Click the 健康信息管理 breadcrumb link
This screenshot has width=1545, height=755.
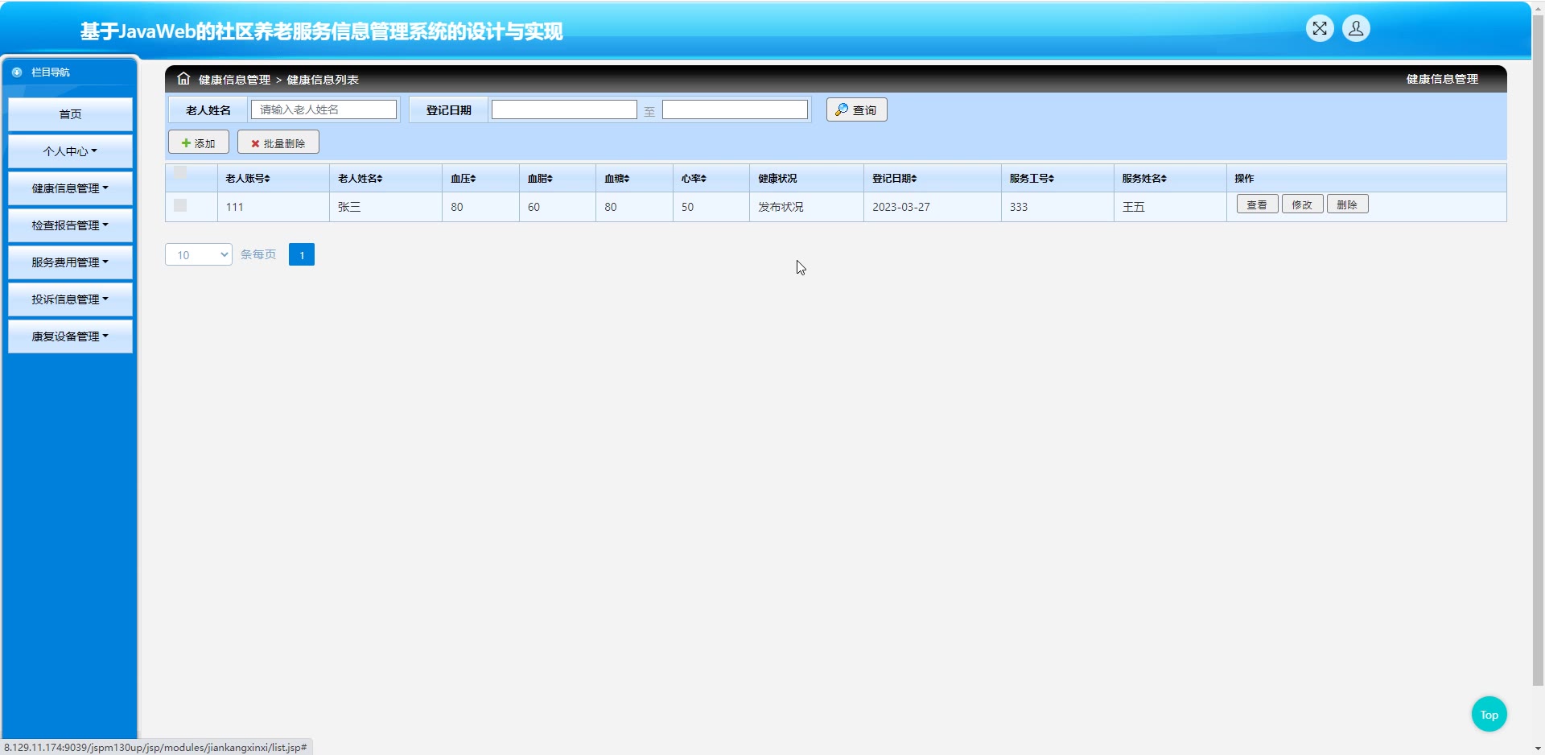tap(234, 80)
